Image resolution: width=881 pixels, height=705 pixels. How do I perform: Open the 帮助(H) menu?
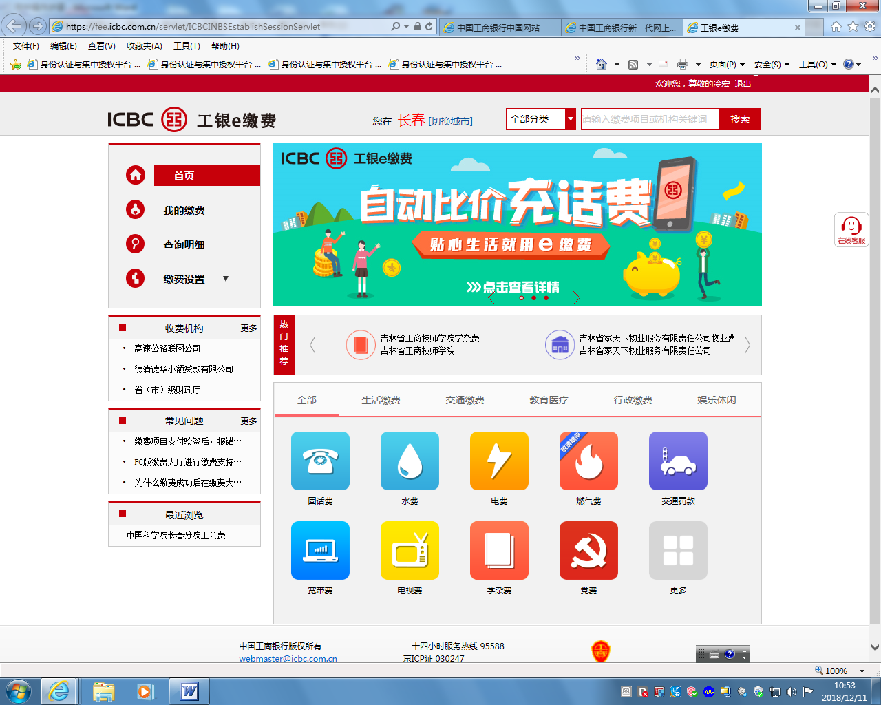click(225, 46)
